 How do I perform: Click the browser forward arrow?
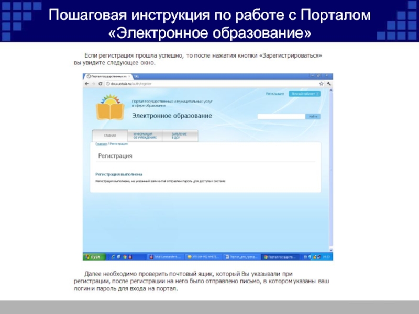(93, 84)
